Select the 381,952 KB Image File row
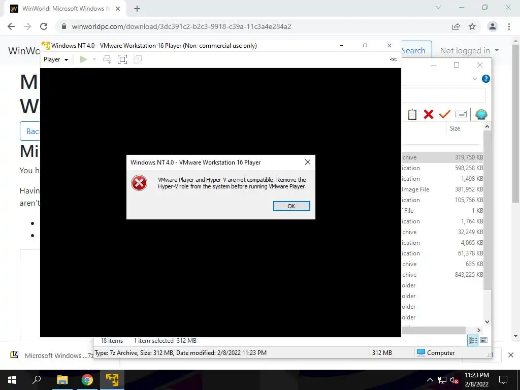Screen dimensions: 520x390 tap(442, 189)
